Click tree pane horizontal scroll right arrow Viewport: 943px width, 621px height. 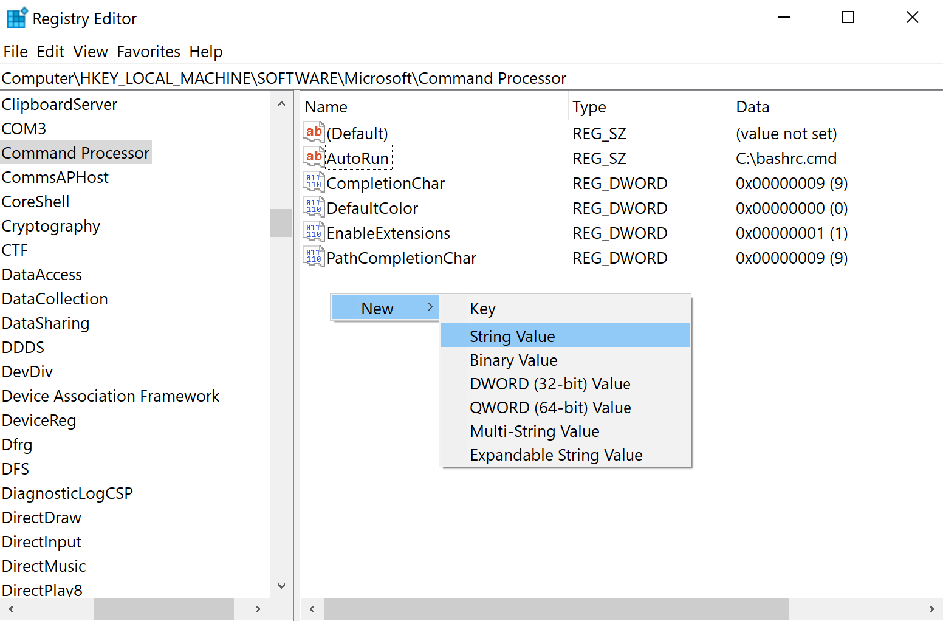point(258,609)
